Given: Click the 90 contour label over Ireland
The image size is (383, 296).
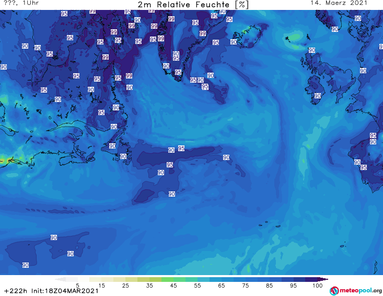Looking at the screenshot, I should (x=317, y=96).
